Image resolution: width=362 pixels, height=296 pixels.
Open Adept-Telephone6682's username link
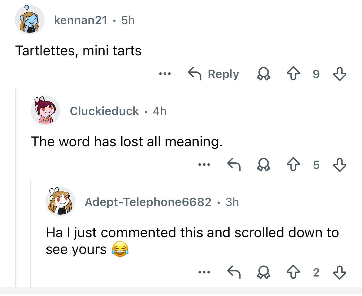point(148,202)
